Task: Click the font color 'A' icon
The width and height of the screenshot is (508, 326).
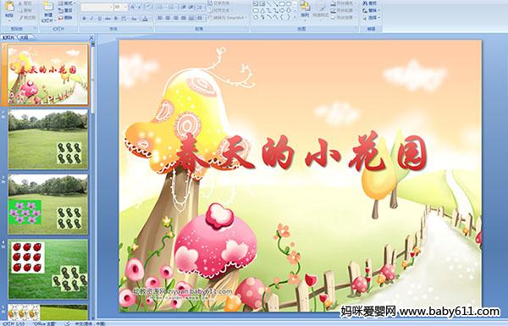Action: click(x=145, y=19)
